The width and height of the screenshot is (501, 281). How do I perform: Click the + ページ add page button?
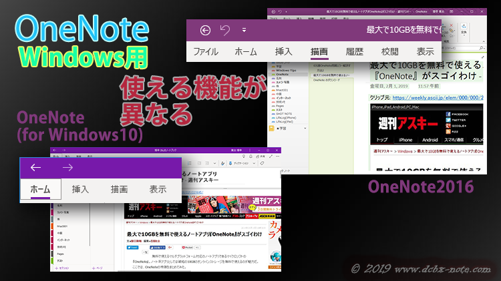tap(98, 268)
